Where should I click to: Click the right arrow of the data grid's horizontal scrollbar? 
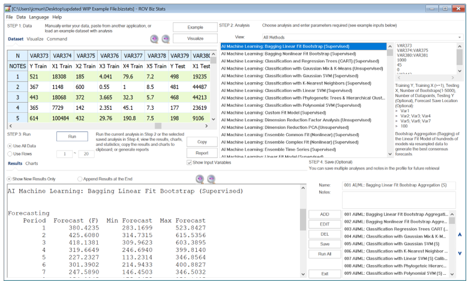coord(206,126)
